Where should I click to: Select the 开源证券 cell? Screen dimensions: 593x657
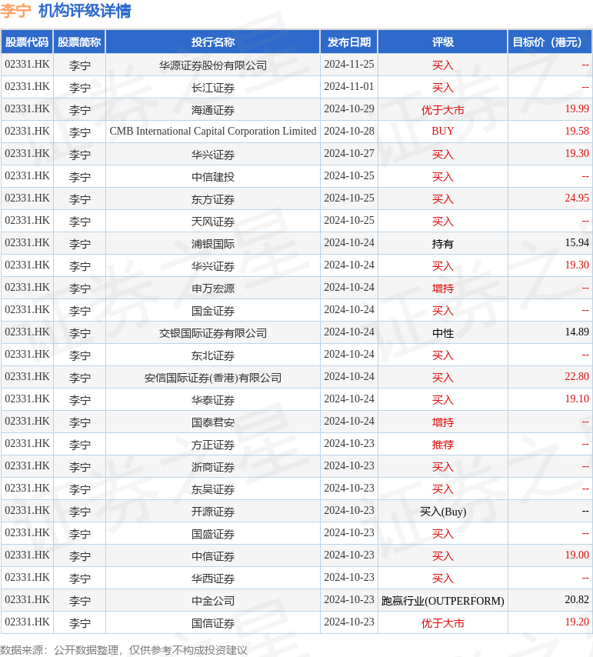tap(213, 511)
